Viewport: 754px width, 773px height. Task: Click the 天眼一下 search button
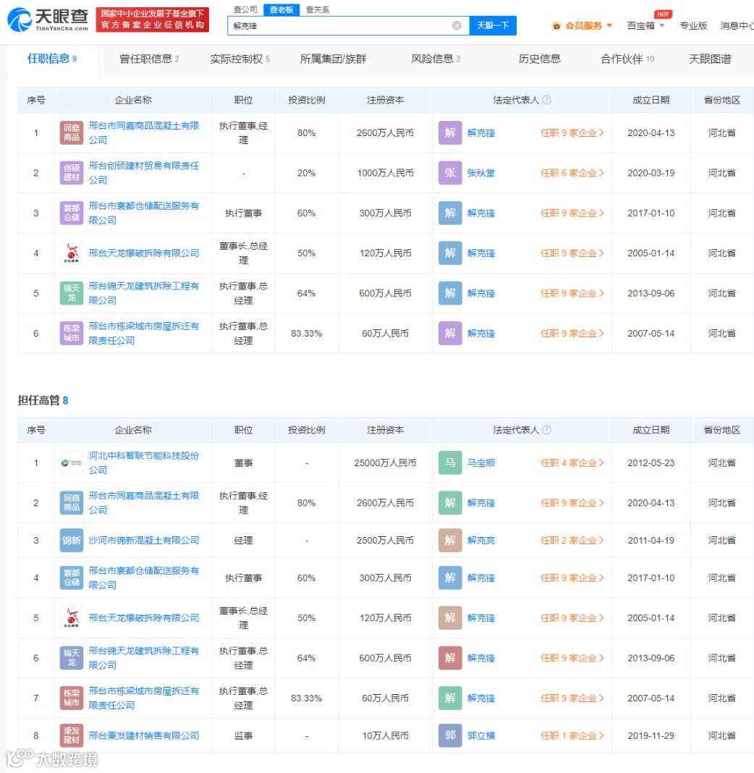(x=493, y=25)
